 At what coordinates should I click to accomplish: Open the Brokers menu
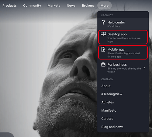88,5
